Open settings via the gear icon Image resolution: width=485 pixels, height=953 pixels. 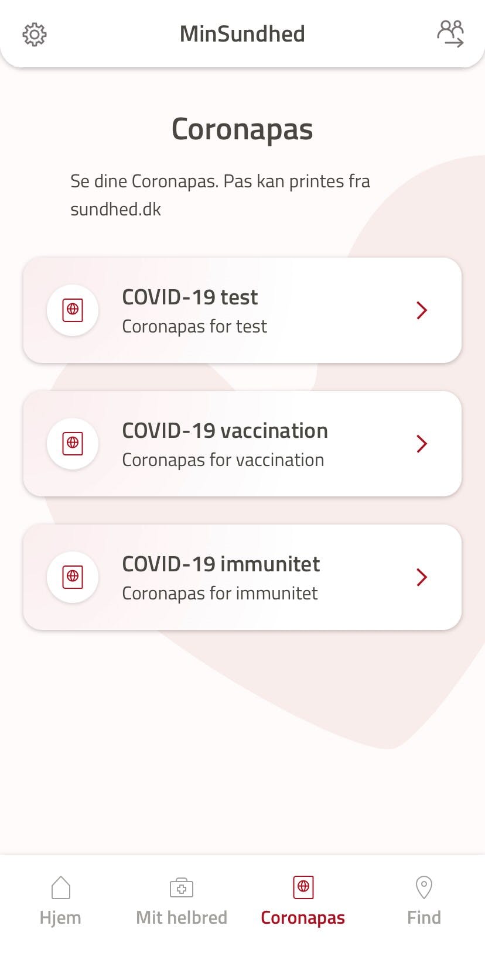tap(35, 35)
